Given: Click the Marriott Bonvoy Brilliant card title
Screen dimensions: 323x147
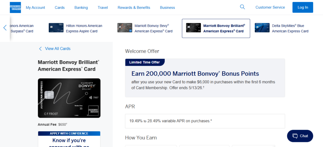Looking at the screenshot, I should (x=68, y=66).
